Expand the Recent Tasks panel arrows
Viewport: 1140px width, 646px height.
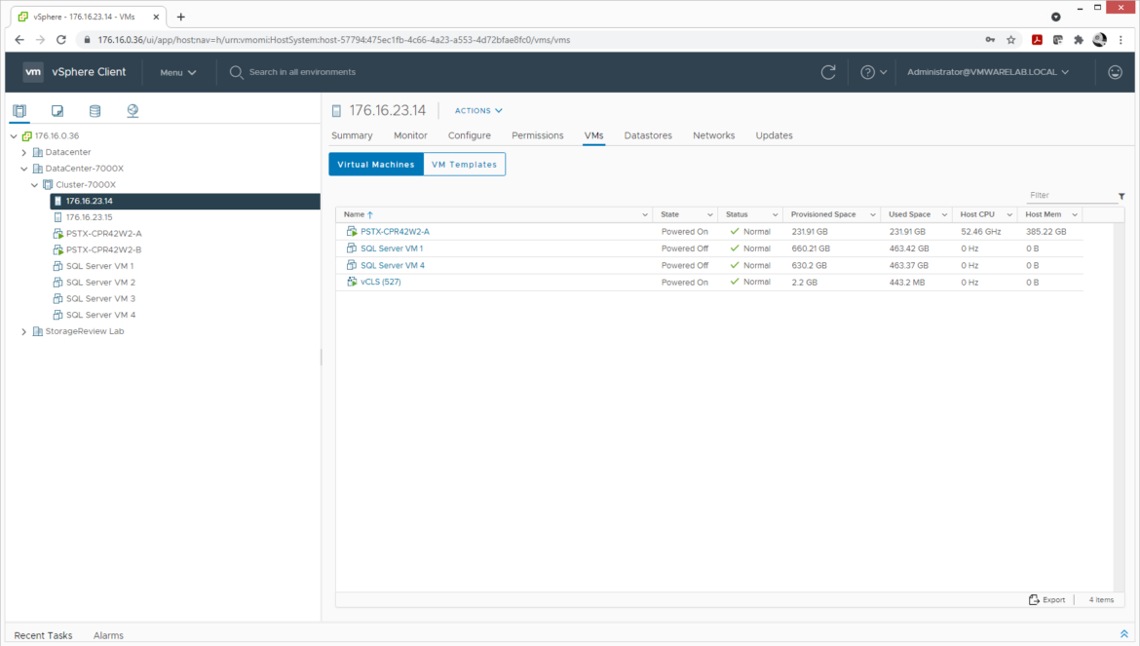[x=1124, y=634]
